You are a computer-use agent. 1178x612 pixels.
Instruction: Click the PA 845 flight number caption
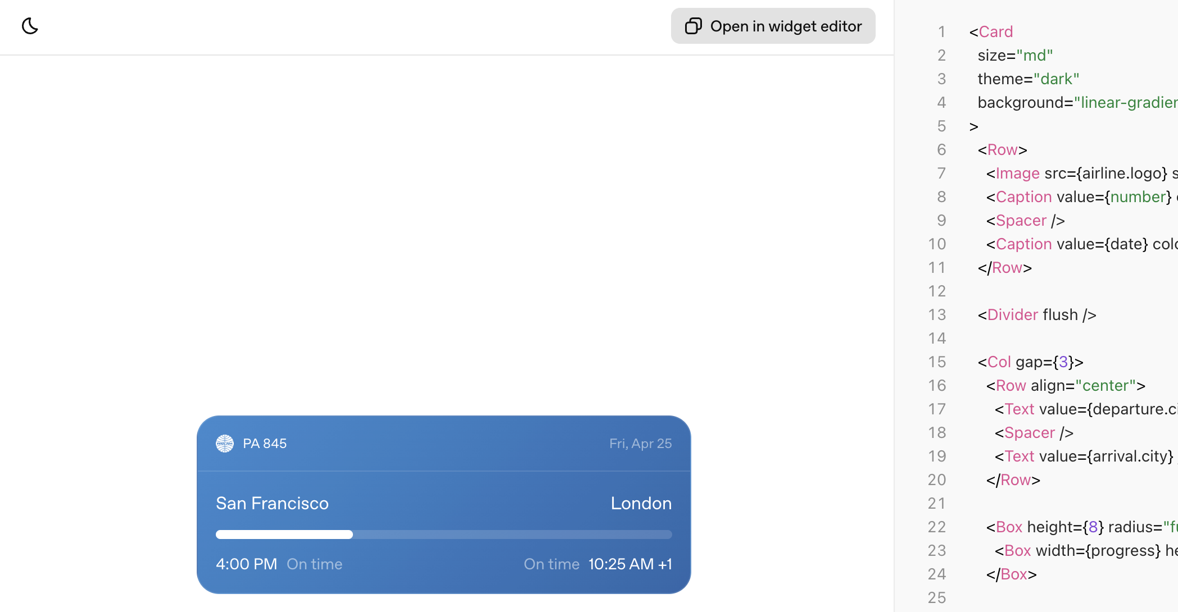tap(265, 444)
